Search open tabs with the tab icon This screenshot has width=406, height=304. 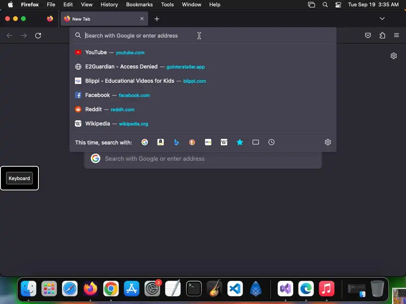click(x=256, y=142)
